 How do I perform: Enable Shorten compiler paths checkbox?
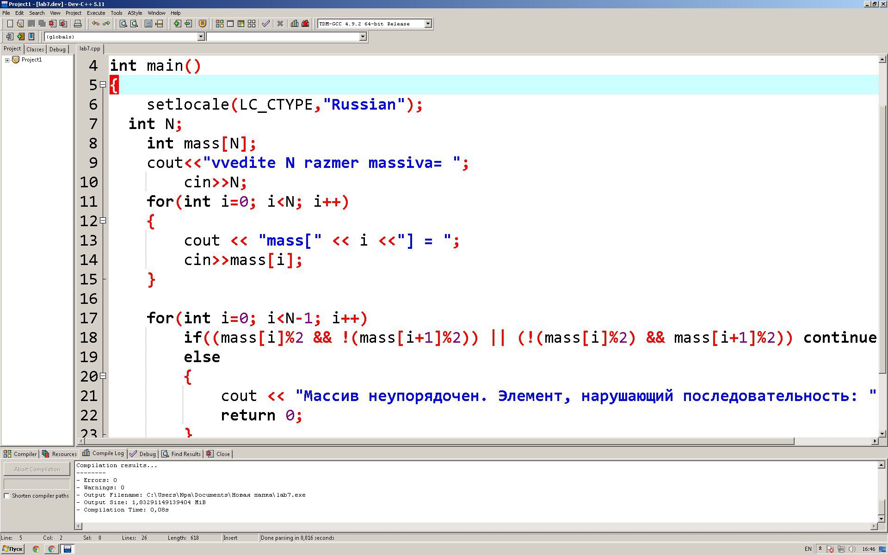click(7, 496)
